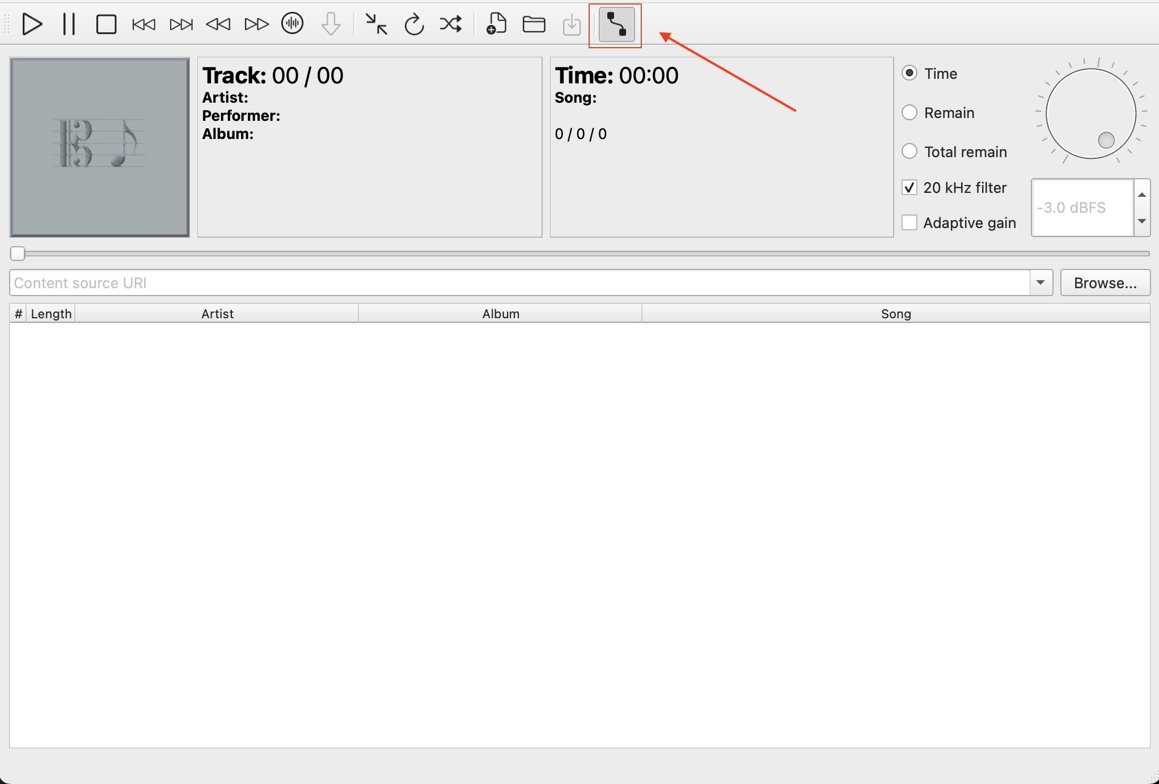Stop playback with the square Stop icon
The height and width of the screenshot is (784, 1159).
point(106,24)
